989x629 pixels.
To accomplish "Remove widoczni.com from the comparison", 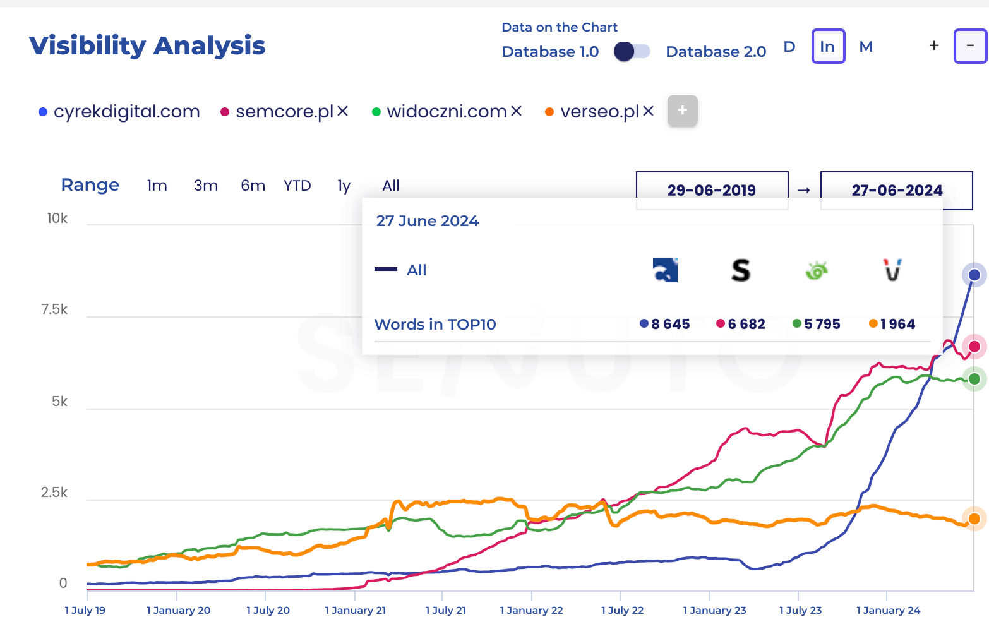I will click(x=516, y=111).
